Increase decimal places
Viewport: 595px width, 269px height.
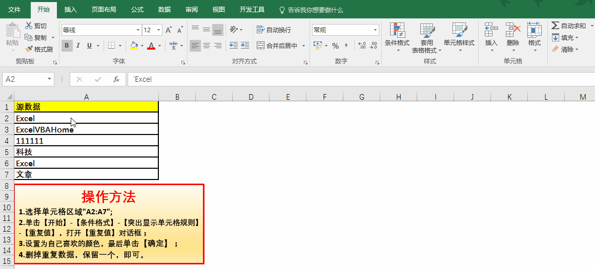pyautogui.click(x=362, y=46)
